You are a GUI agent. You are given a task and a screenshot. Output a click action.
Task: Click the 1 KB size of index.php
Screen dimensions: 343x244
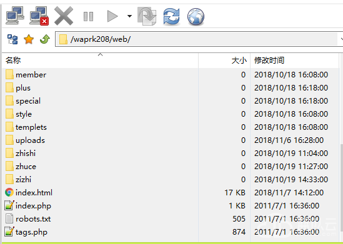point(237,206)
